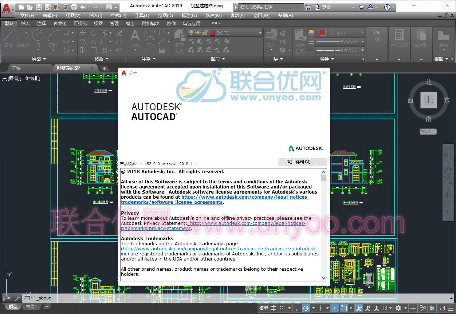
Task: Toggle snap mode dotted grid
Action: (x=282, y=308)
